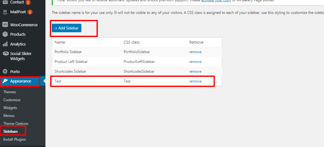
Task: Select the 'Portfolio Sidebar' name cell
Action: 68,52
